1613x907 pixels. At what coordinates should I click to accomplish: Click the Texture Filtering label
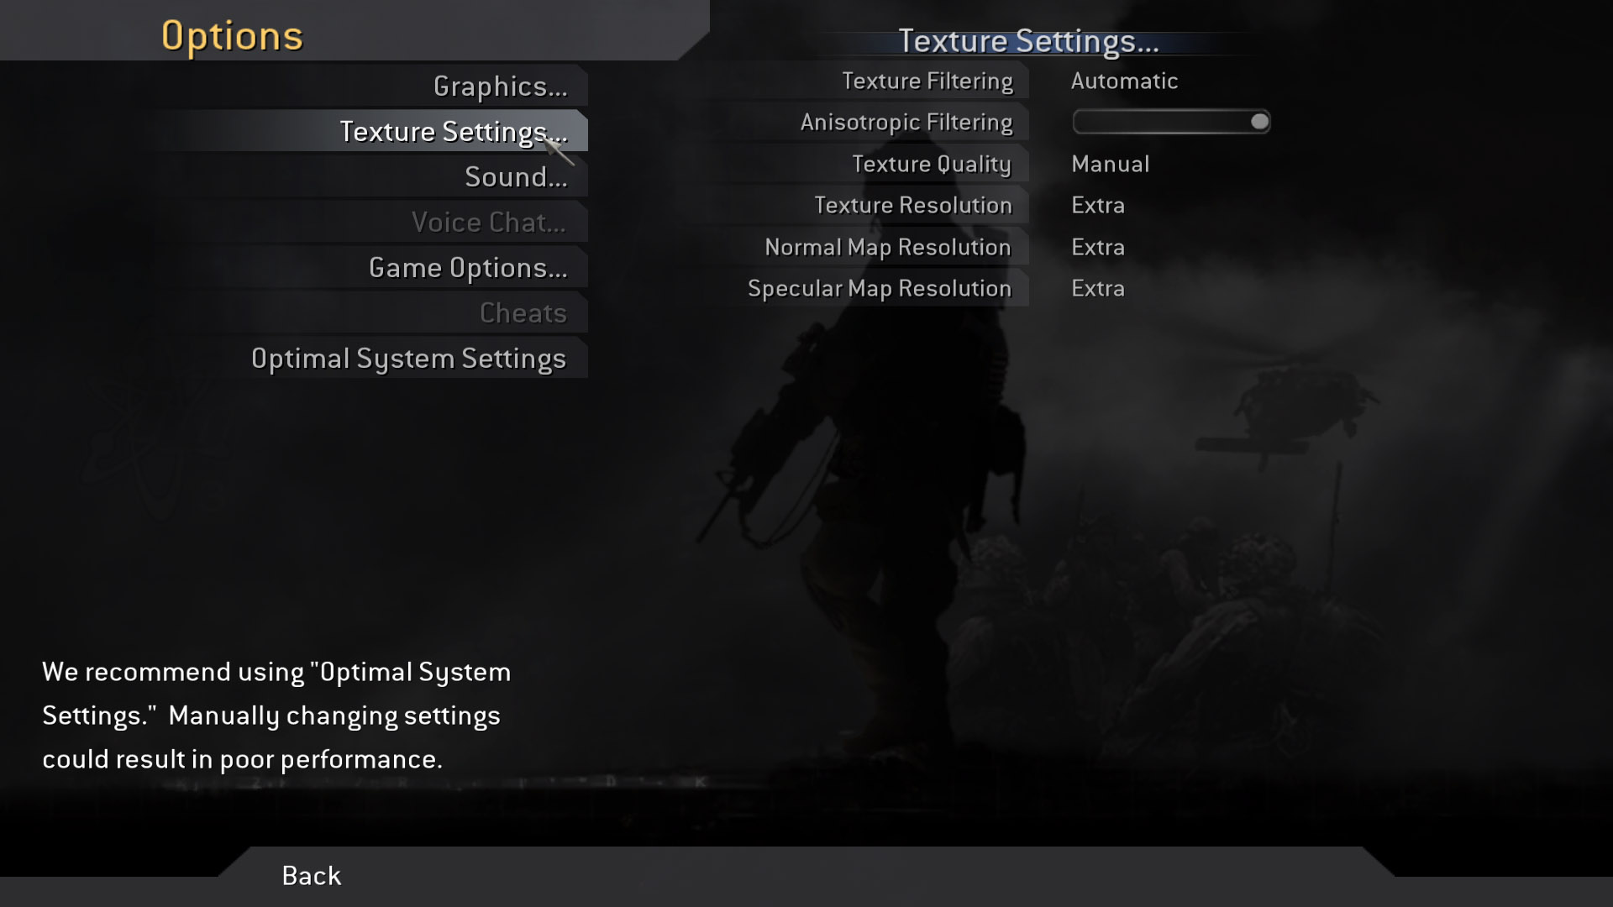click(x=927, y=81)
